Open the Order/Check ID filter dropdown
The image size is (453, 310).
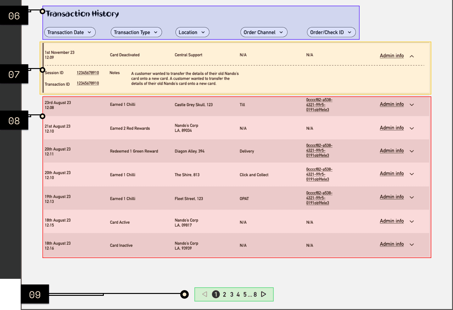[x=331, y=32]
